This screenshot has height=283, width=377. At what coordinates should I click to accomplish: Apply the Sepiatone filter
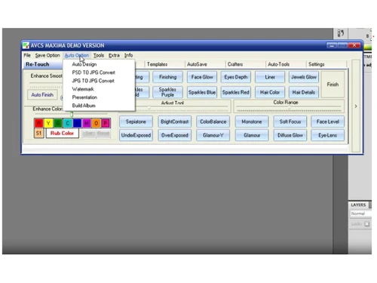(136, 122)
